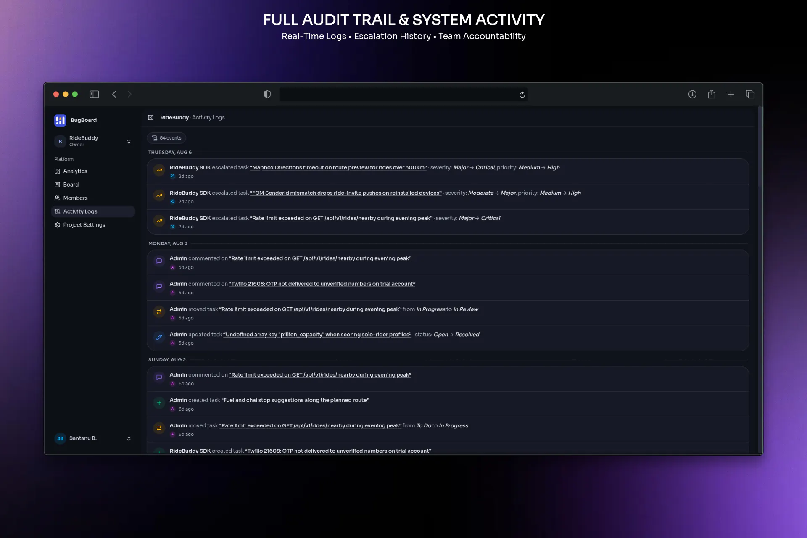This screenshot has height=538, width=807.
Task: Click the BugBoard logo icon
Action: (60, 120)
